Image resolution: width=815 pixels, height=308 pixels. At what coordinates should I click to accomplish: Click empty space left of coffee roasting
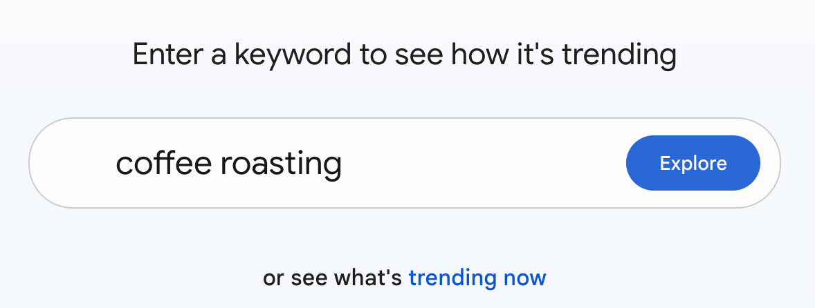76,164
